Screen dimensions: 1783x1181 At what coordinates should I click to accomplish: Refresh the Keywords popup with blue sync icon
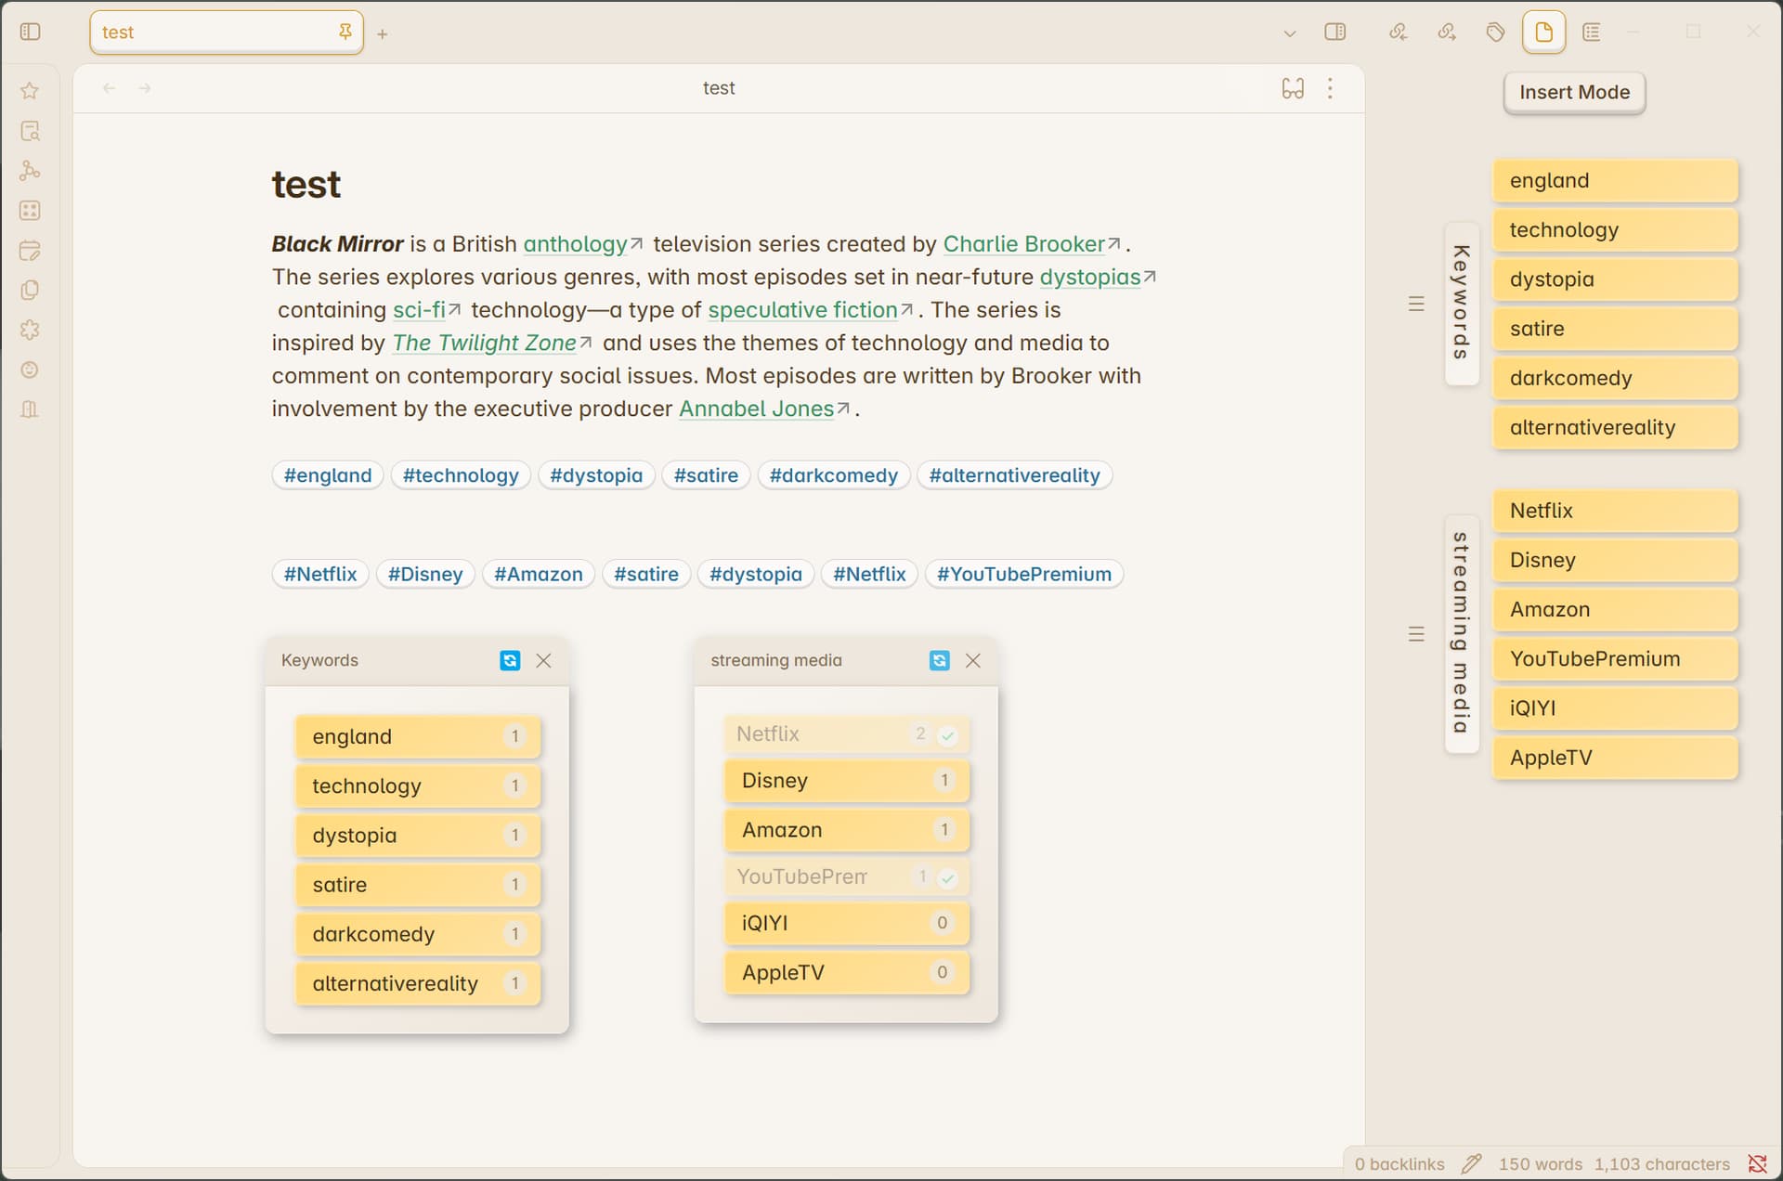[x=510, y=660]
